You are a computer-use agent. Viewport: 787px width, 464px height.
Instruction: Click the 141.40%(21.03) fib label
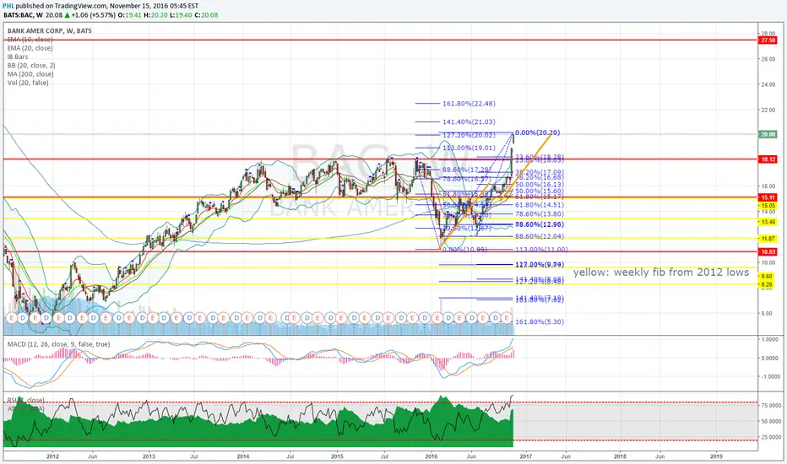click(469, 121)
